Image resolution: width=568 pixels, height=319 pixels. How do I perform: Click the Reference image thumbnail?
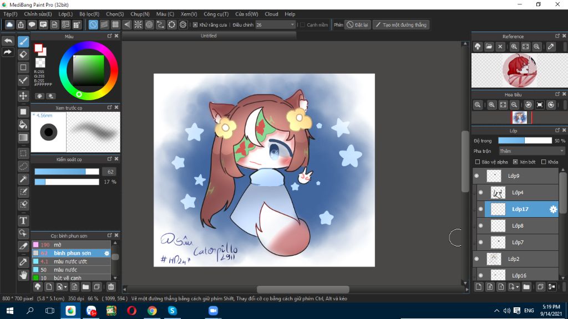point(519,70)
